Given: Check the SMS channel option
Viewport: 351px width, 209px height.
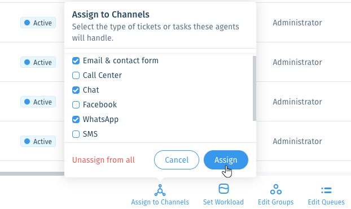Looking at the screenshot, I should pyautogui.click(x=76, y=134).
